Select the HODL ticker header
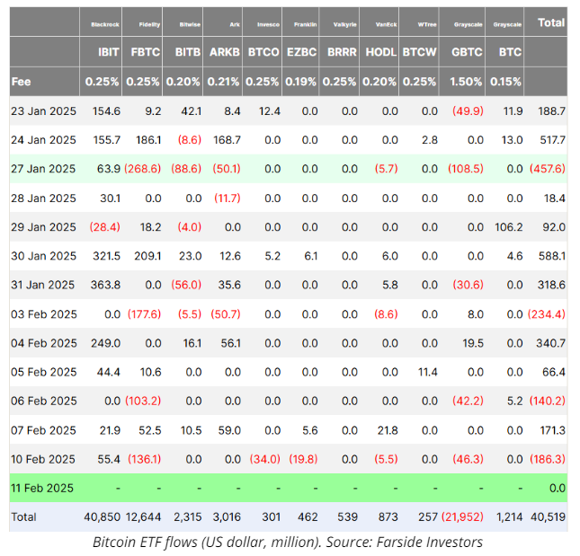 coord(381,52)
